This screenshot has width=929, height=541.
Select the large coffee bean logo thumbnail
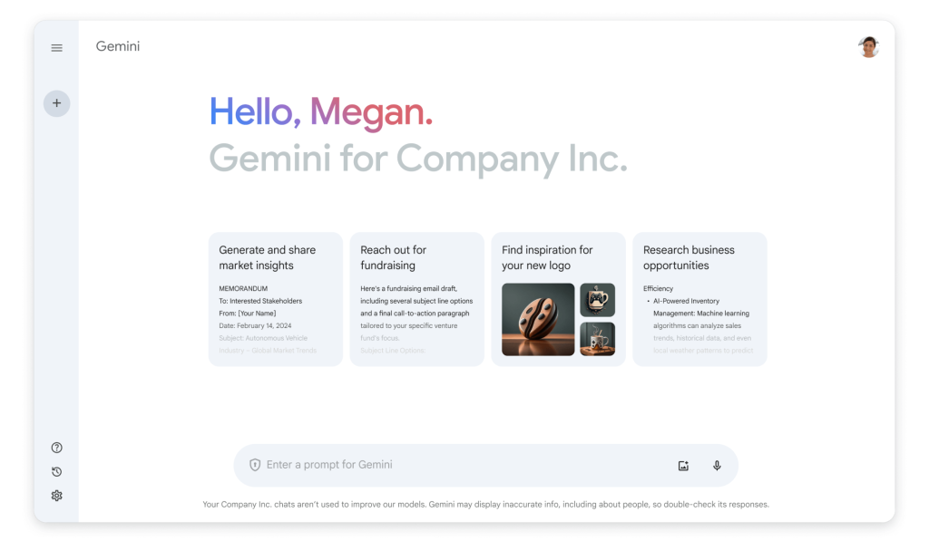538,320
